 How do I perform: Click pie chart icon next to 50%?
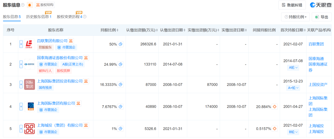(121, 44)
